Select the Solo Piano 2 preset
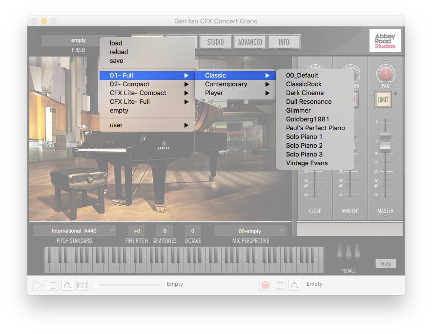The height and width of the screenshot is (334, 432). pos(315,146)
